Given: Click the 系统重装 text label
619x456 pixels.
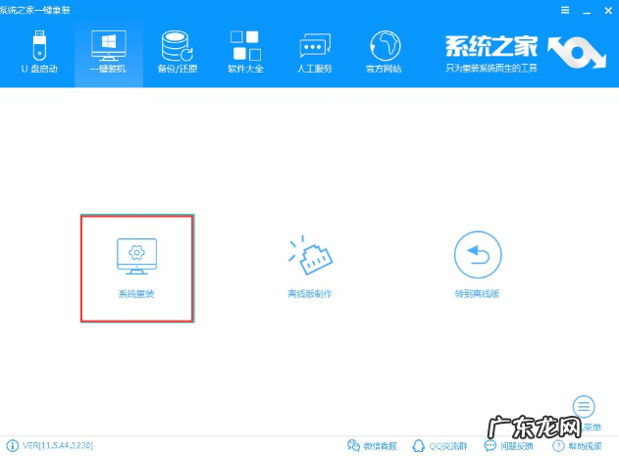Looking at the screenshot, I should coord(136,294).
